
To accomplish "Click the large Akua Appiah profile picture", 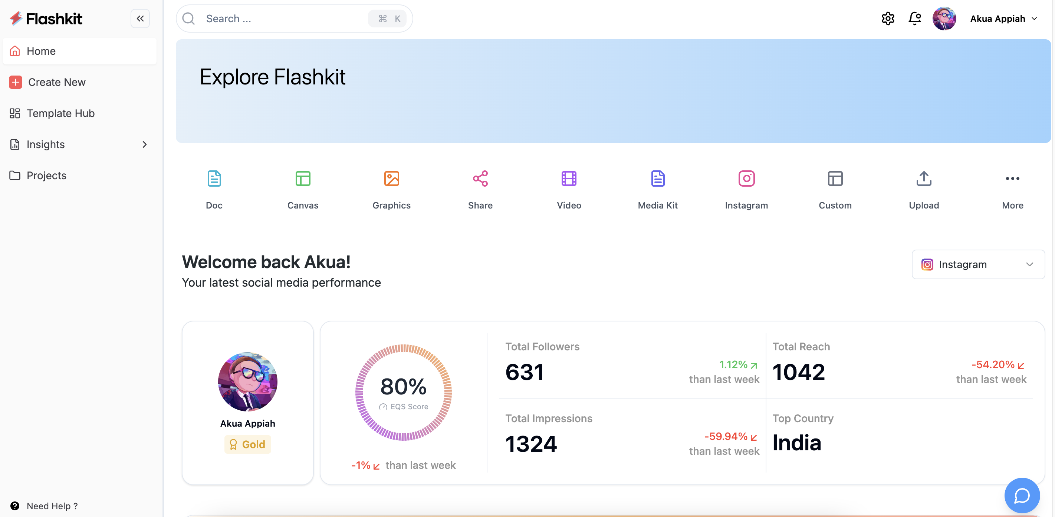I will [247, 381].
